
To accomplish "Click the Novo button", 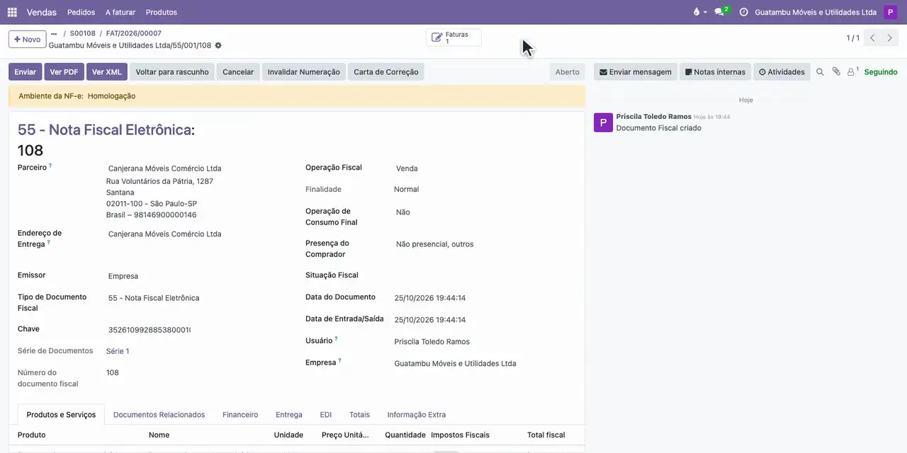I will pyautogui.click(x=28, y=39).
